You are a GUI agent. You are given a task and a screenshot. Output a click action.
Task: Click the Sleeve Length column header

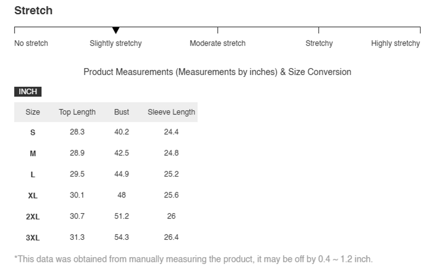[171, 112]
